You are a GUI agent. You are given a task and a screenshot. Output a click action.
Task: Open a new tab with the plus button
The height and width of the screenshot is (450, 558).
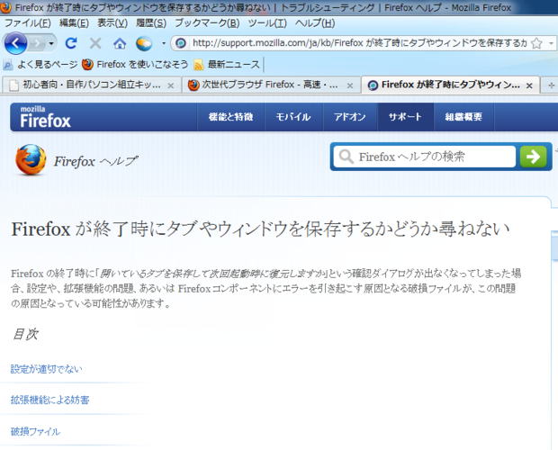coord(551,85)
